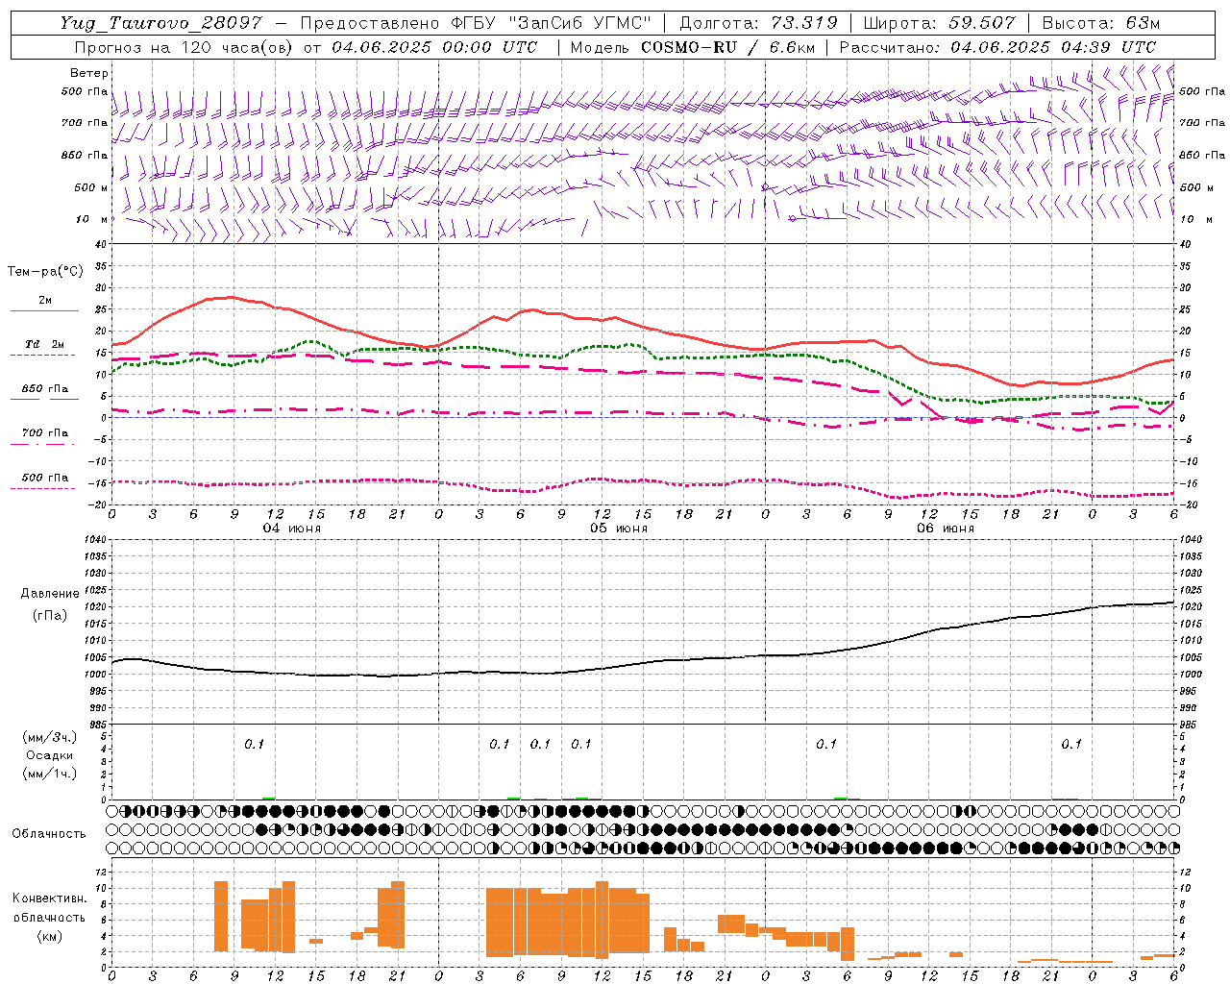Image resolution: width=1230 pixels, height=984 pixels.
Task: Select the Прогноз на 120 часа(ов) text
Action: pyautogui.click(x=183, y=47)
